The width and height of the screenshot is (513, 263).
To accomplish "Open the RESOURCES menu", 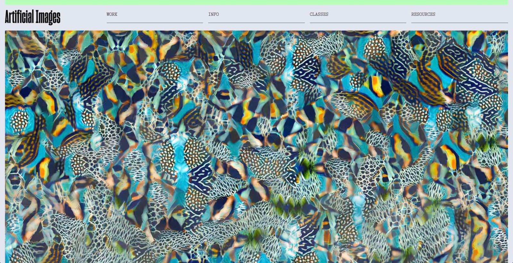I will (423, 14).
